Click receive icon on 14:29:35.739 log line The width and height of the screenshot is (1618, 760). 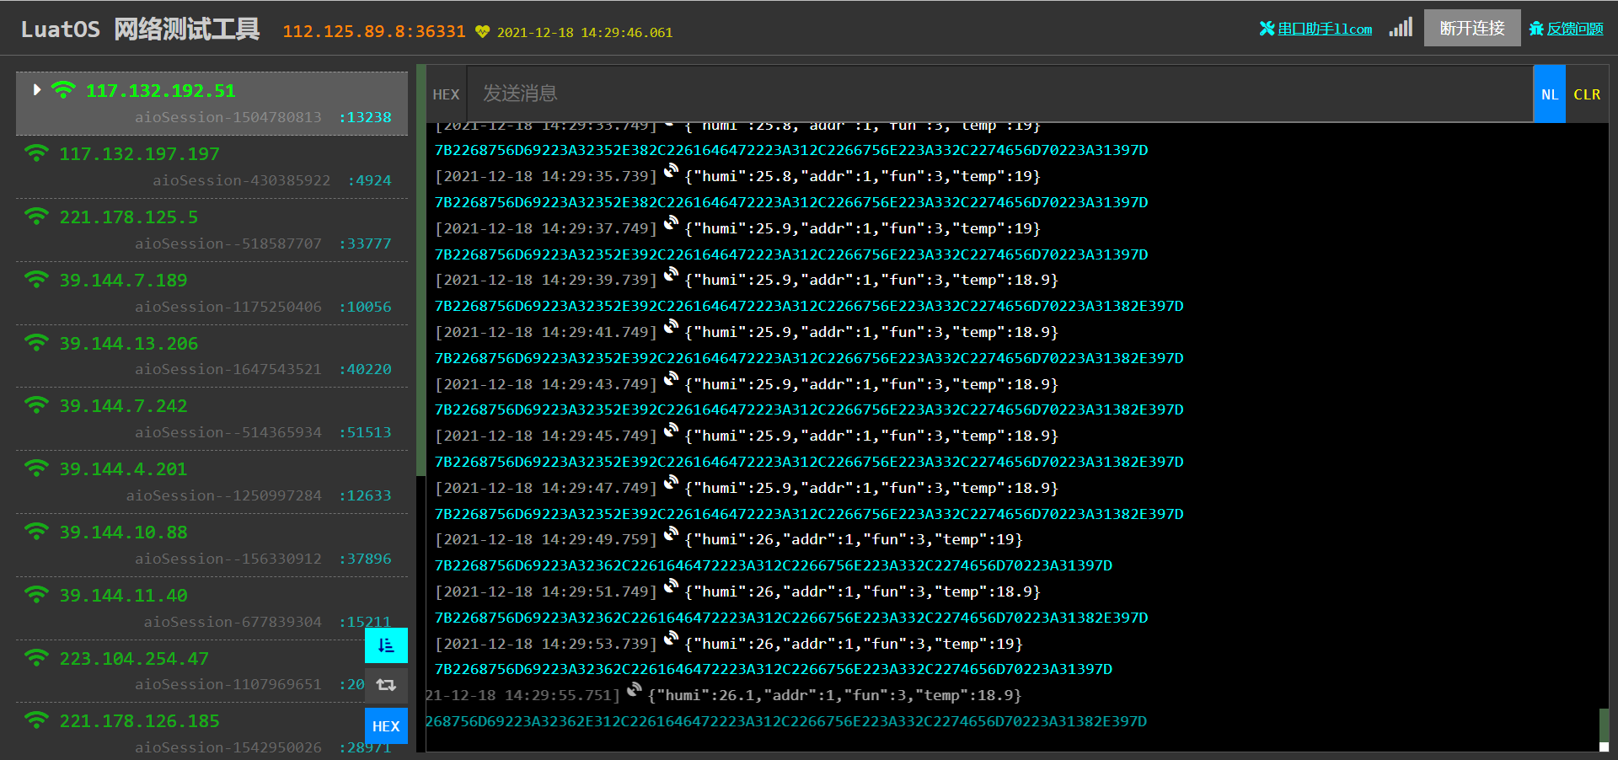coord(671,172)
